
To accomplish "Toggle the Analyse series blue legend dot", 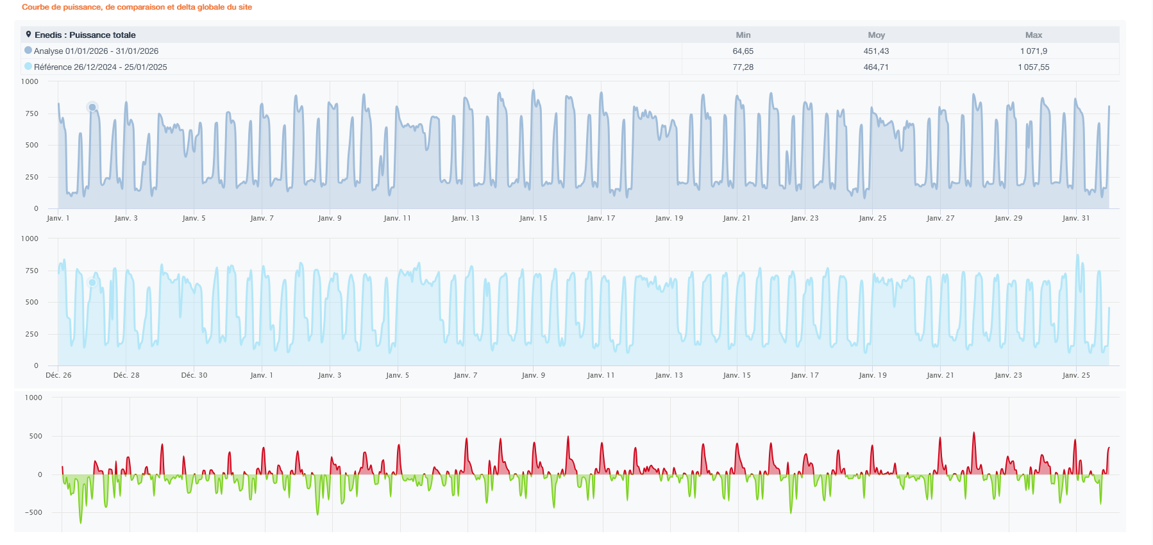I will tap(28, 50).
